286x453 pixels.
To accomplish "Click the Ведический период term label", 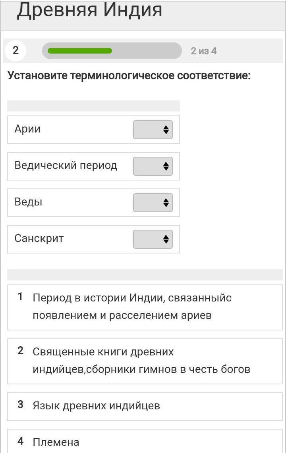I will [66, 165].
